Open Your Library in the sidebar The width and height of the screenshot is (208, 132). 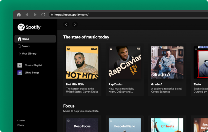27,53
